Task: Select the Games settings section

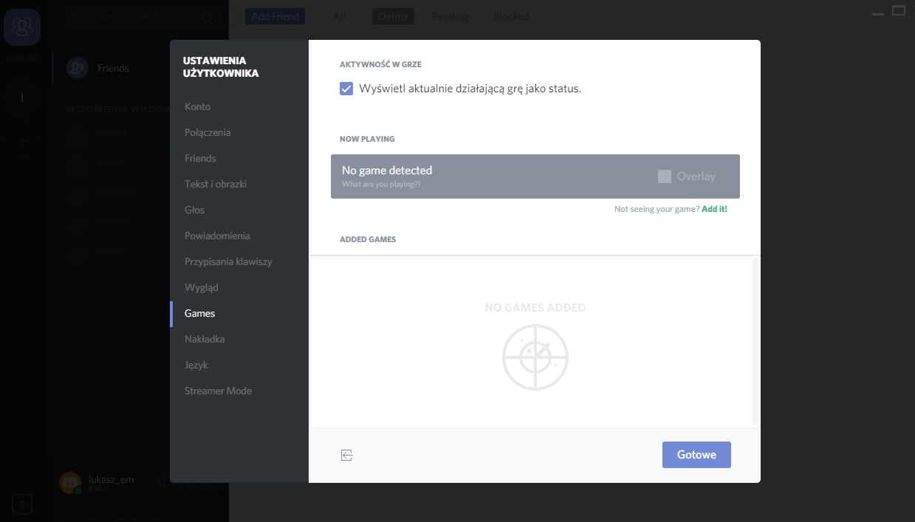Action: point(239,313)
